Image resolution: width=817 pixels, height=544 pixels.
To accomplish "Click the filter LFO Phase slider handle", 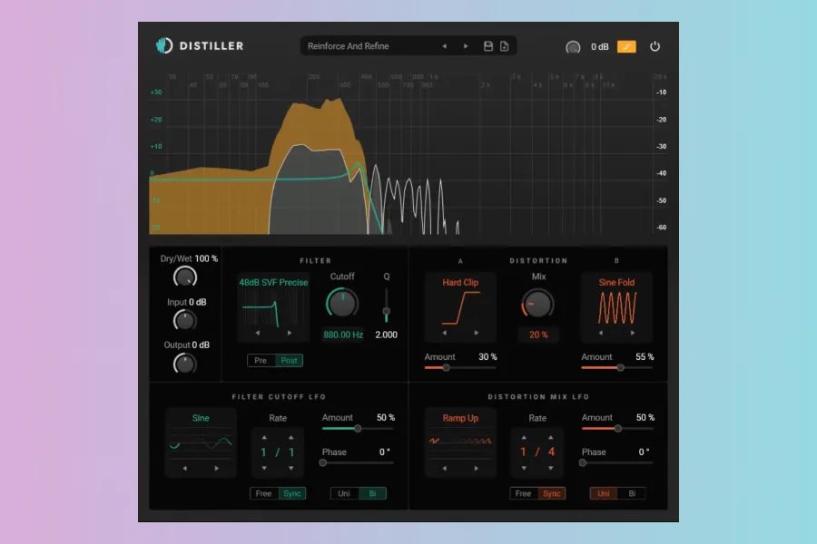I will pos(323,462).
